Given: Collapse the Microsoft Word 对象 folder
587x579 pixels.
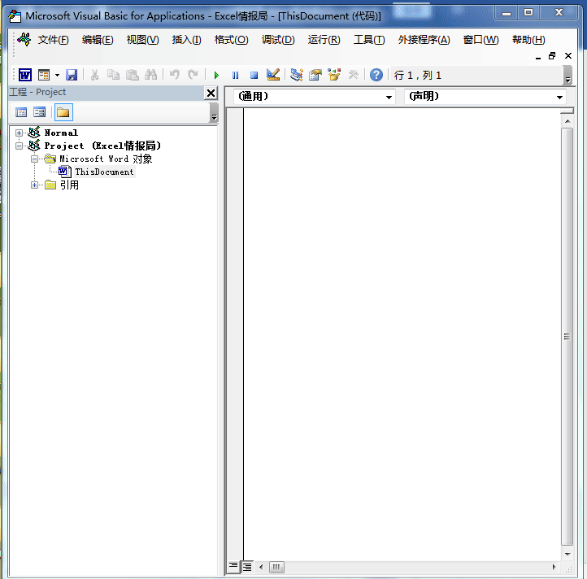Looking at the screenshot, I should tap(34, 159).
